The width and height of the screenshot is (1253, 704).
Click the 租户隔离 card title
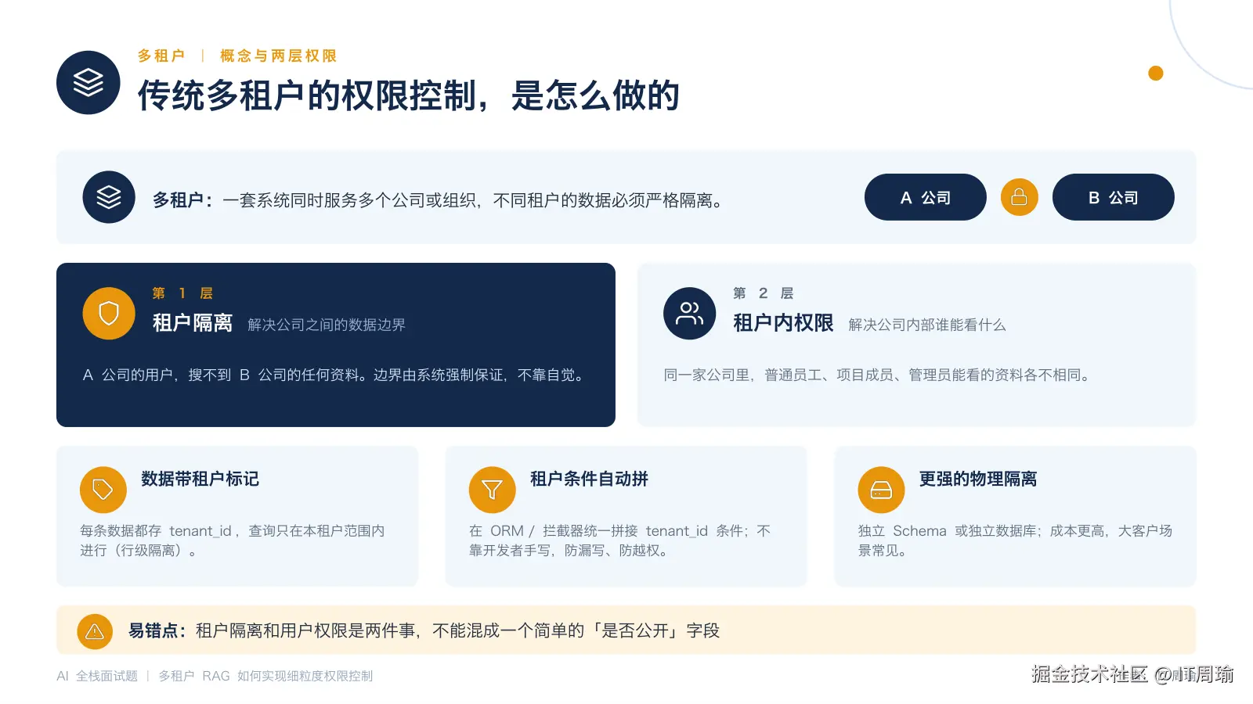pos(192,323)
